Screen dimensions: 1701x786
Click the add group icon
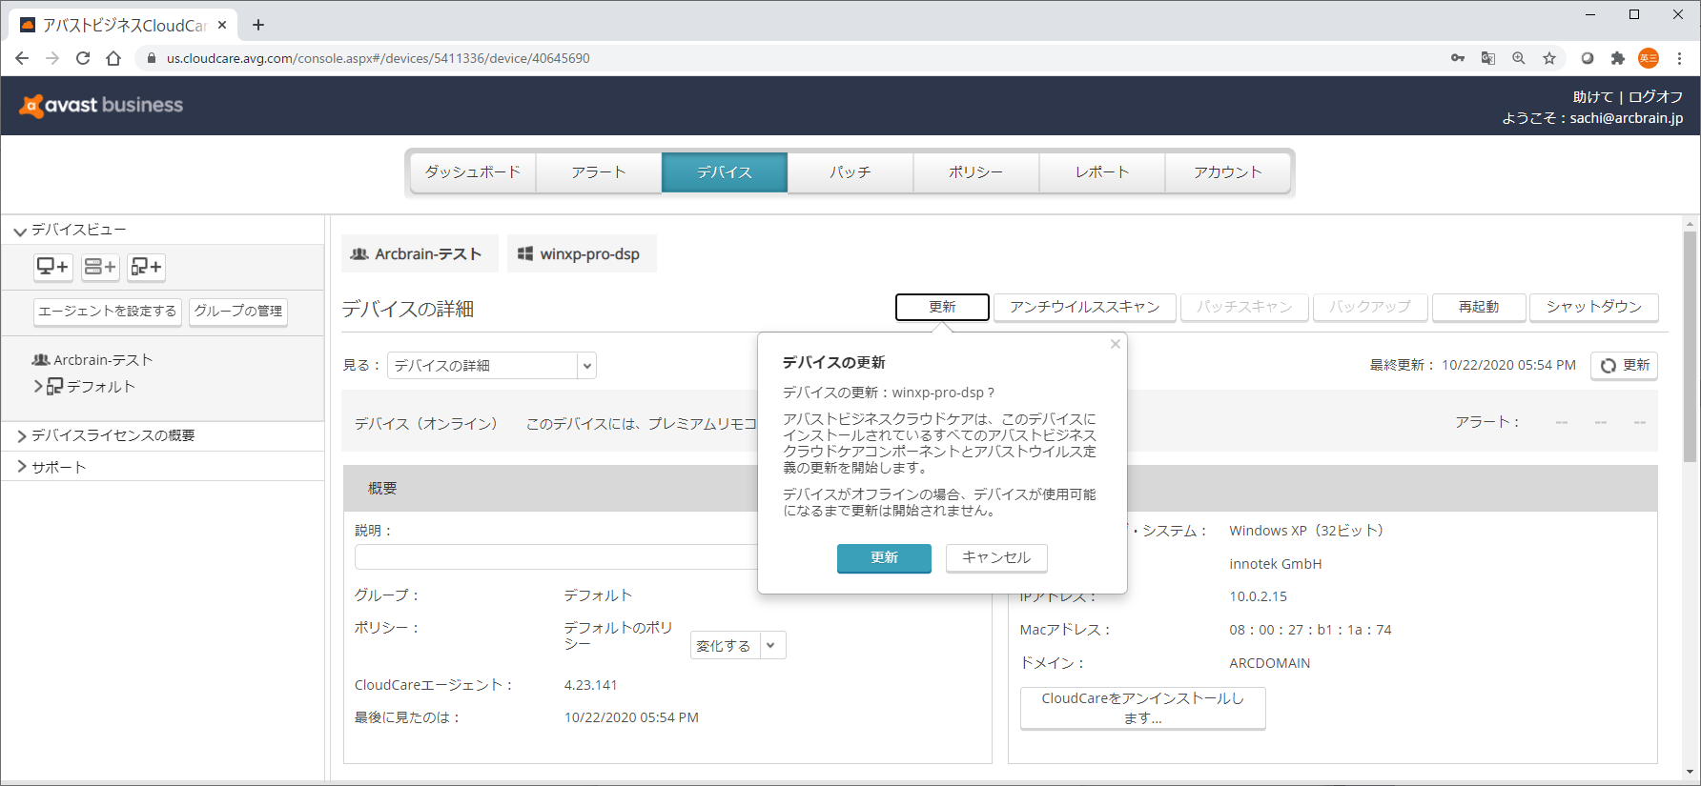[x=147, y=267]
